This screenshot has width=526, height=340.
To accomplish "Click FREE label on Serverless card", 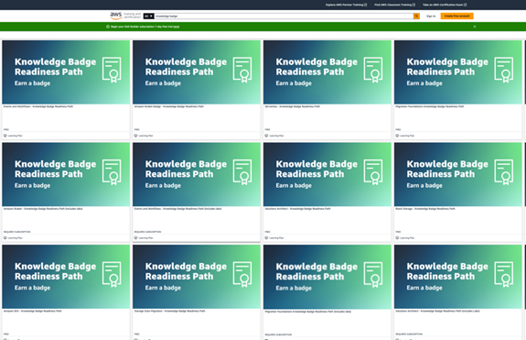I will (267, 129).
